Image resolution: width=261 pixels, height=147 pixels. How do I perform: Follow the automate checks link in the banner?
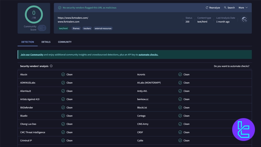coord(148,54)
